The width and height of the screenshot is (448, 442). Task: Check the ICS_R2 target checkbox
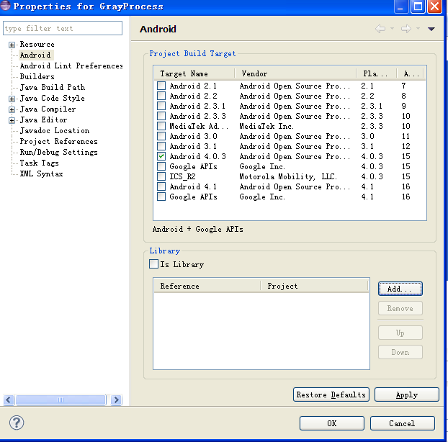click(x=161, y=176)
